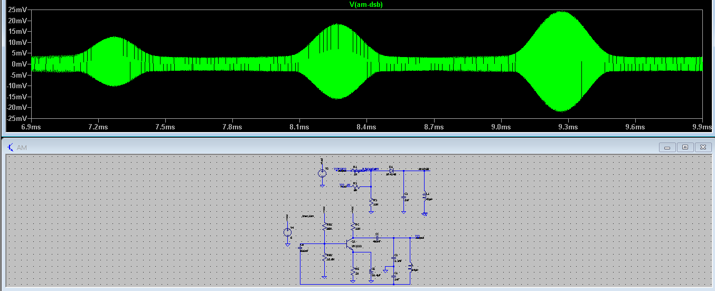Select the RE emitter resistor
The image size is (715, 291).
click(353, 271)
